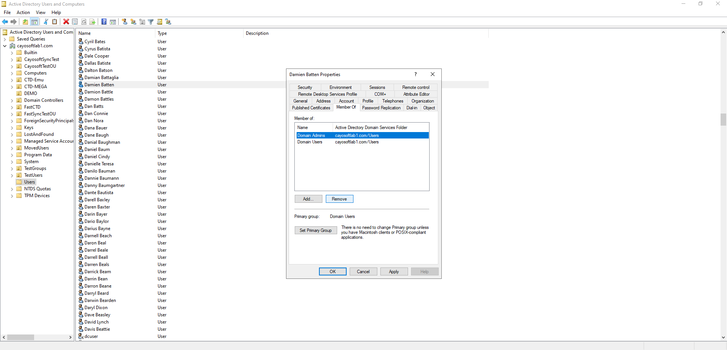Click the blue Help question mark icon
Image resolution: width=727 pixels, height=350 pixels.
tap(104, 22)
